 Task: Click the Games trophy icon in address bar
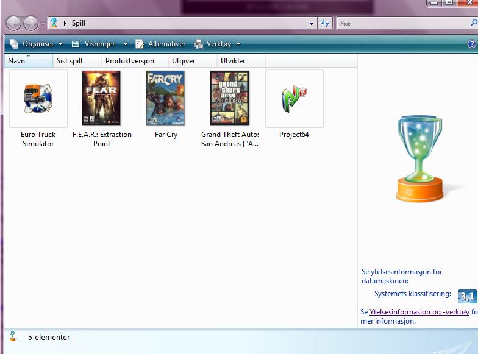(x=54, y=23)
